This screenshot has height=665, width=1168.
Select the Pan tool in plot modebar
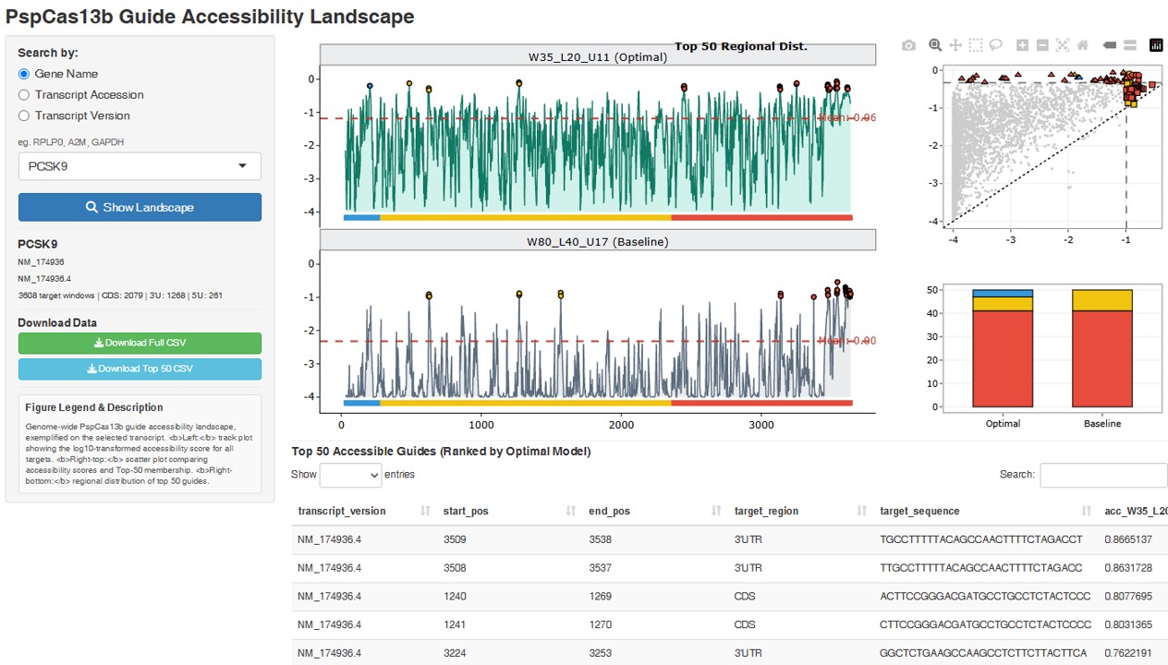coord(955,45)
